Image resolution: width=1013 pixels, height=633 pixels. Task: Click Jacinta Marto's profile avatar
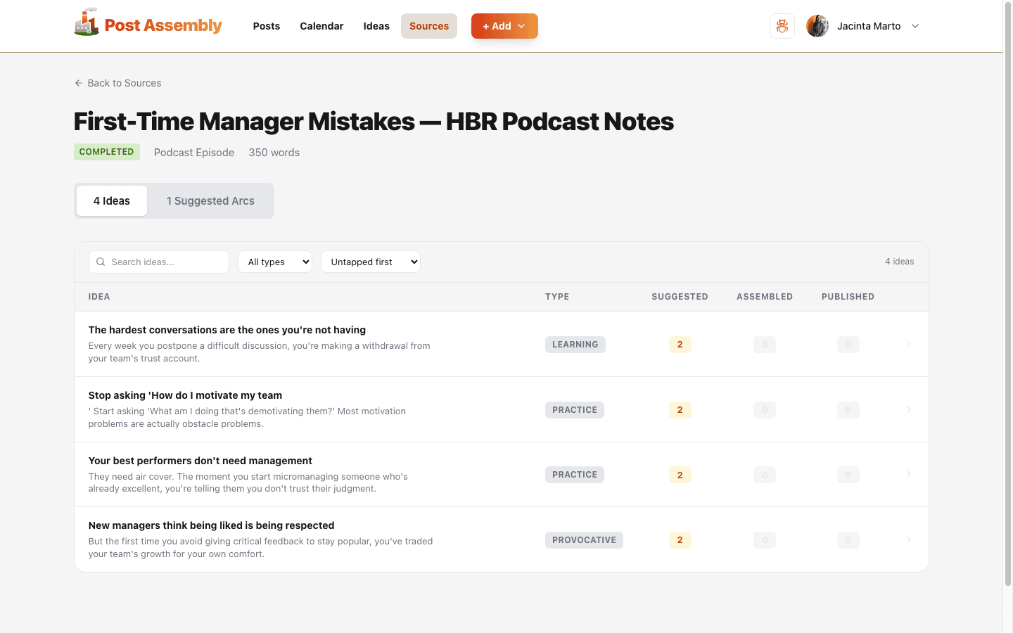click(x=817, y=26)
